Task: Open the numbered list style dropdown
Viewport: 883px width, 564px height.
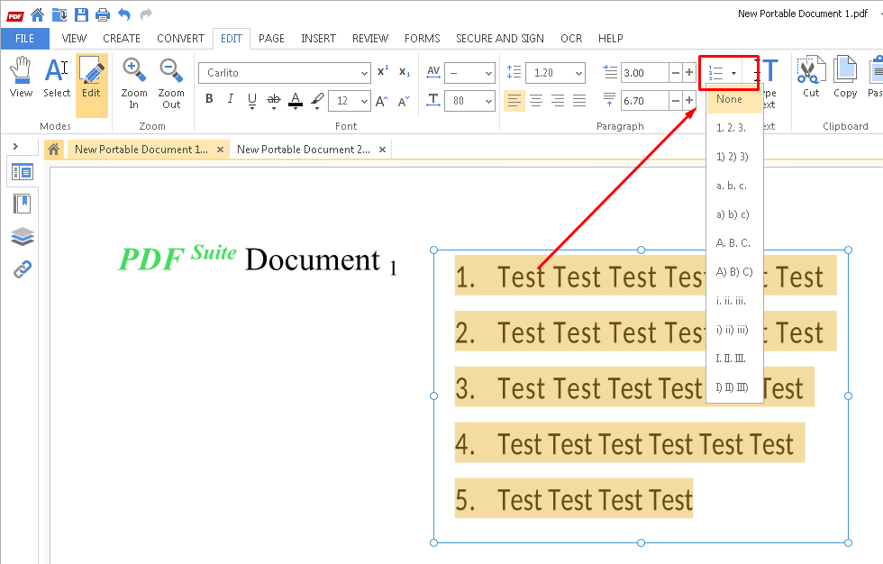Action: coord(733,73)
